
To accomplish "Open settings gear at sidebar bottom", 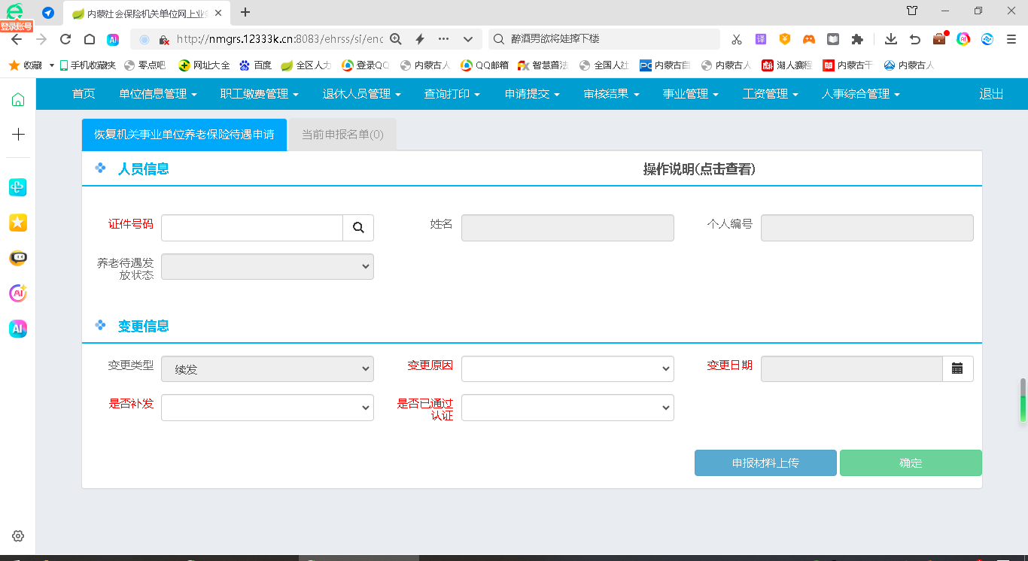I will click(x=18, y=536).
